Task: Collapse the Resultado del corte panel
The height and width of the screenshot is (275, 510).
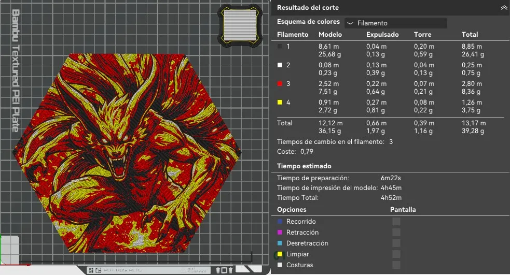Action: [x=504, y=8]
